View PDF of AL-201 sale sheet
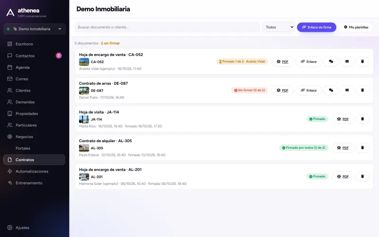 (343, 176)
